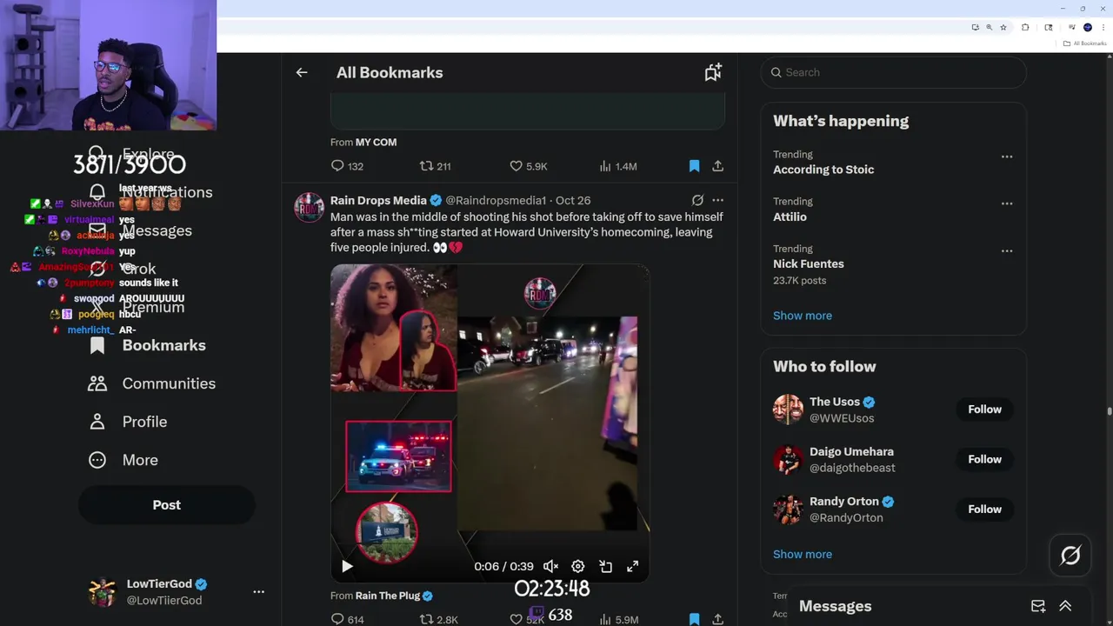Image resolution: width=1113 pixels, height=626 pixels.
Task: Open Daigo Umehara profile picture
Action: tap(788, 459)
